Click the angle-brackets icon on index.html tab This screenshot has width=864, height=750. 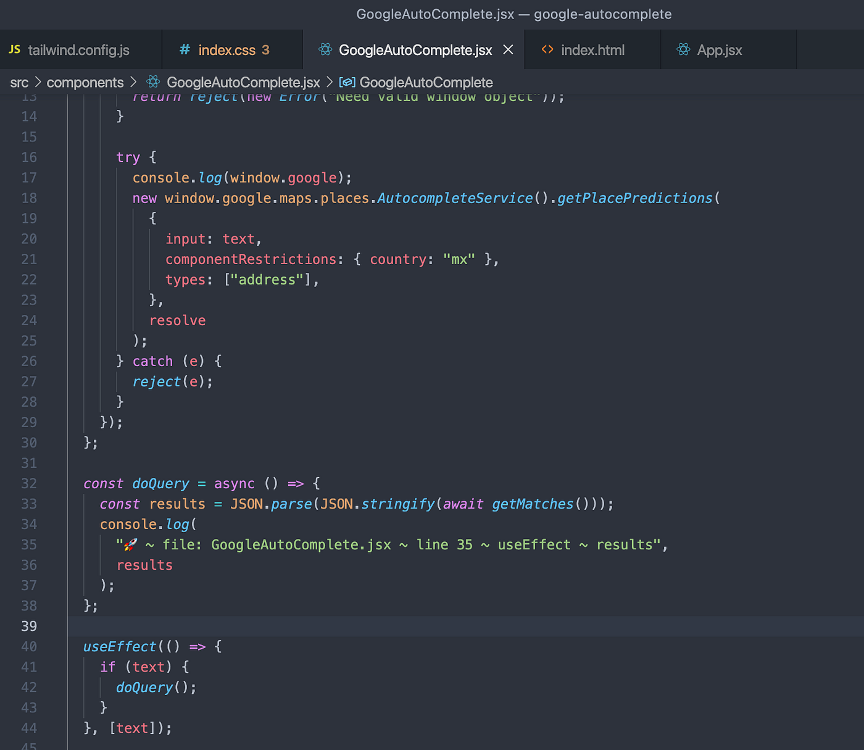click(x=547, y=49)
